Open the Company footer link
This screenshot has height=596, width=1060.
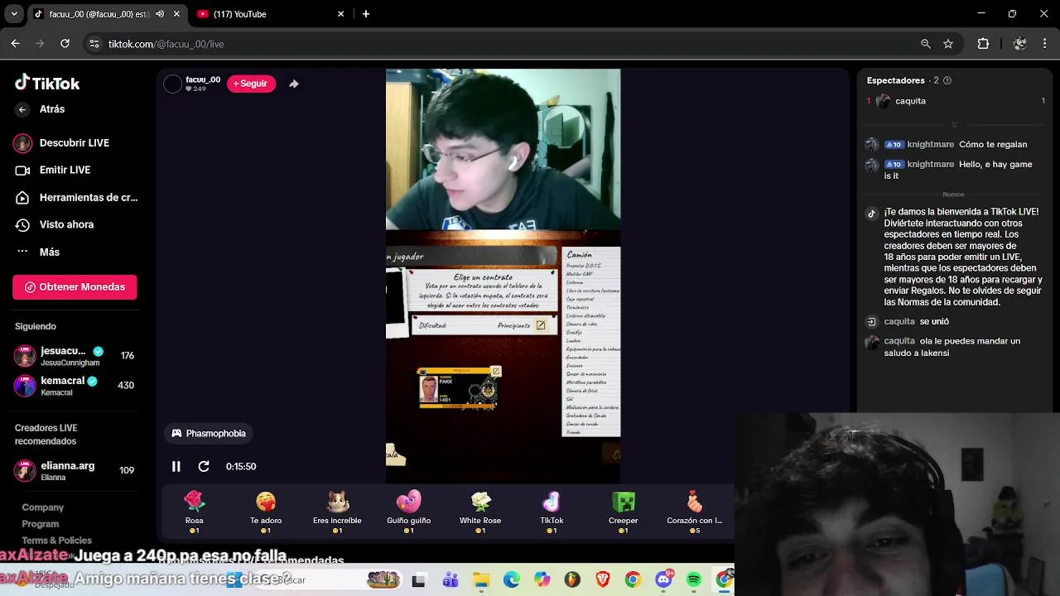pyautogui.click(x=43, y=507)
